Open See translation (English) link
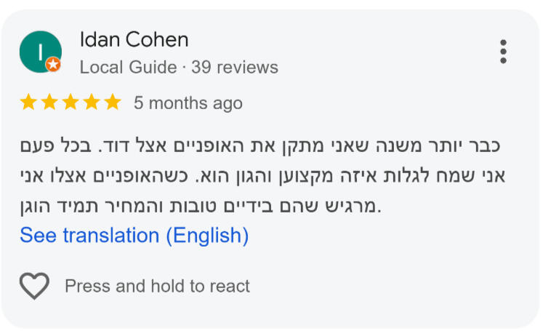The width and height of the screenshot is (551, 331). pyautogui.click(x=134, y=235)
